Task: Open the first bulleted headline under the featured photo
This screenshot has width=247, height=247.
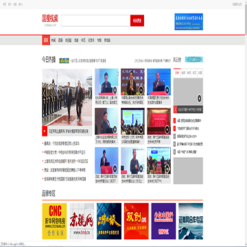Action: 62,143
